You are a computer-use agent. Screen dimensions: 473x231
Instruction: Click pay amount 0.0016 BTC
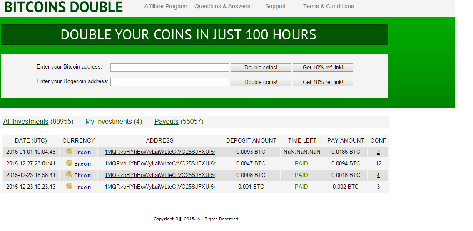[x=346, y=175]
